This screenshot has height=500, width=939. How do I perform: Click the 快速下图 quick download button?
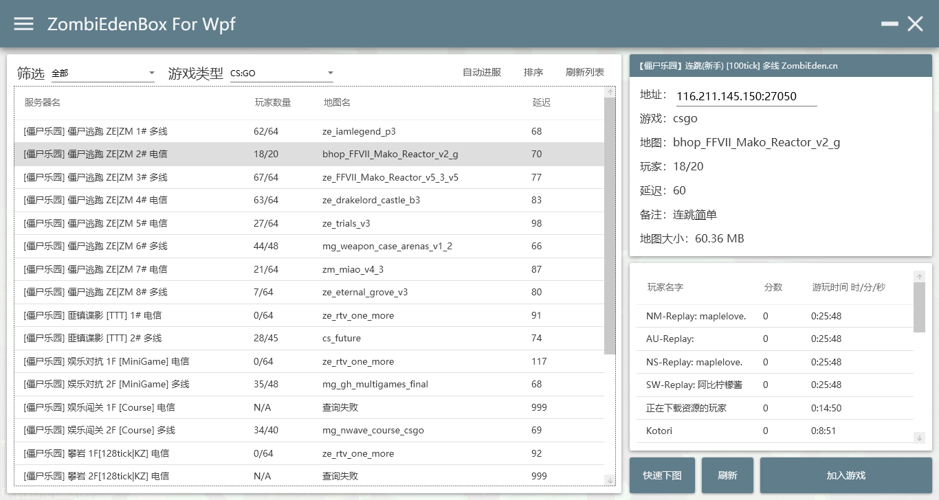pos(662,475)
